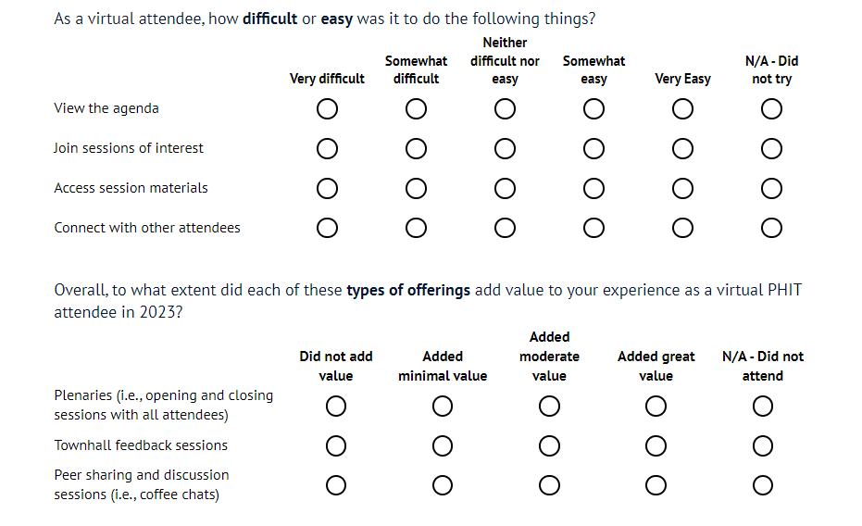Select Somewhat easy for Connect with other attendees
The height and width of the screenshot is (526, 862).
tap(593, 228)
